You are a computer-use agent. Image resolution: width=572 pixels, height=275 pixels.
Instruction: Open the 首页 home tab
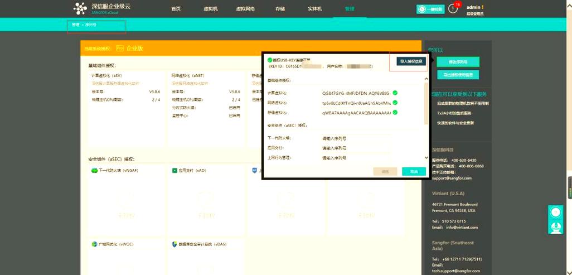[176, 9]
